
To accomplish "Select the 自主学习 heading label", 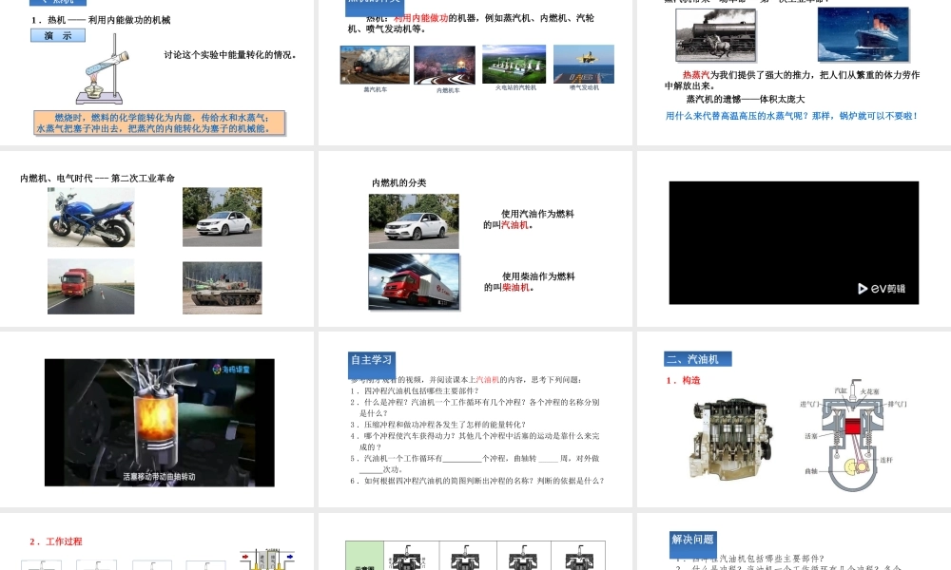I will click(x=371, y=360).
